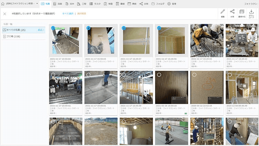Open the フォトラクシ user menu
The image size is (259, 146).
pos(251,4)
